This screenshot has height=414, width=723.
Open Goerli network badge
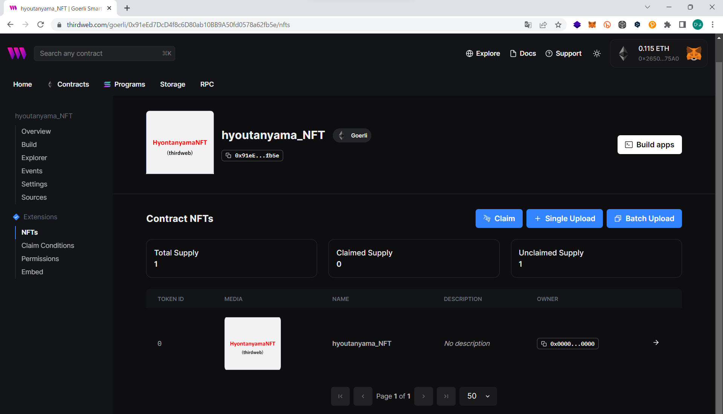352,136
